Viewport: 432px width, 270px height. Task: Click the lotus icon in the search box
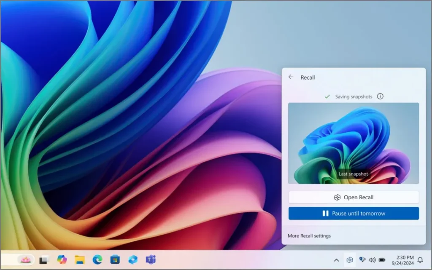pos(26,259)
